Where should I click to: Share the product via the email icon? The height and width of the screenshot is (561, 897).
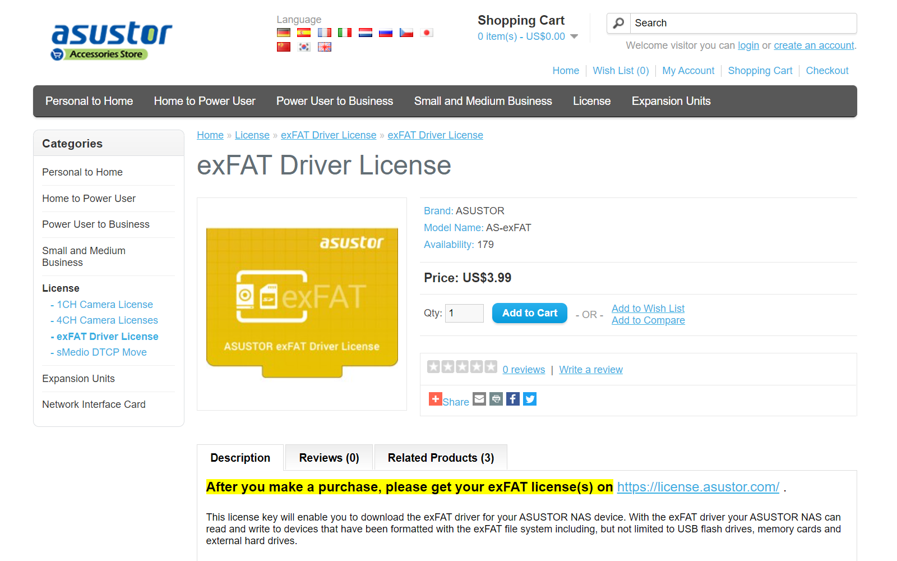(x=479, y=399)
